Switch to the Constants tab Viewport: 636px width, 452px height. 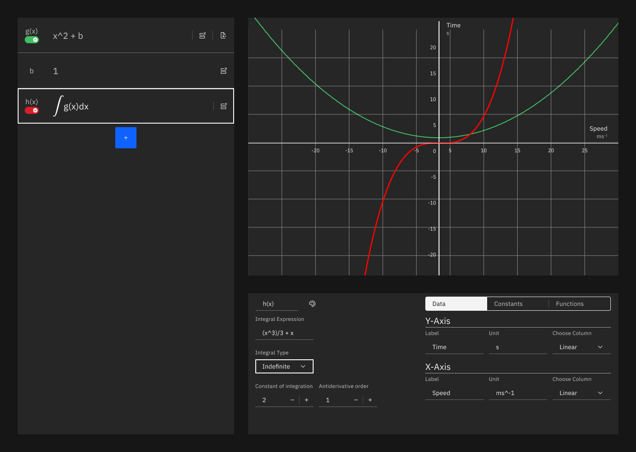coord(508,304)
